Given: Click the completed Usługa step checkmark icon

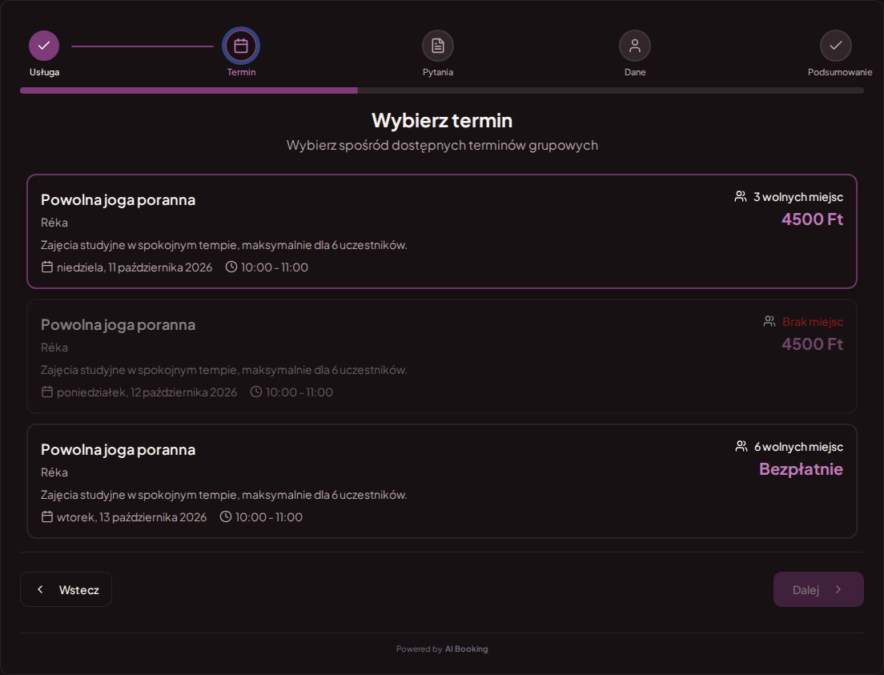Looking at the screenshot, I should [x=44, y=46].
